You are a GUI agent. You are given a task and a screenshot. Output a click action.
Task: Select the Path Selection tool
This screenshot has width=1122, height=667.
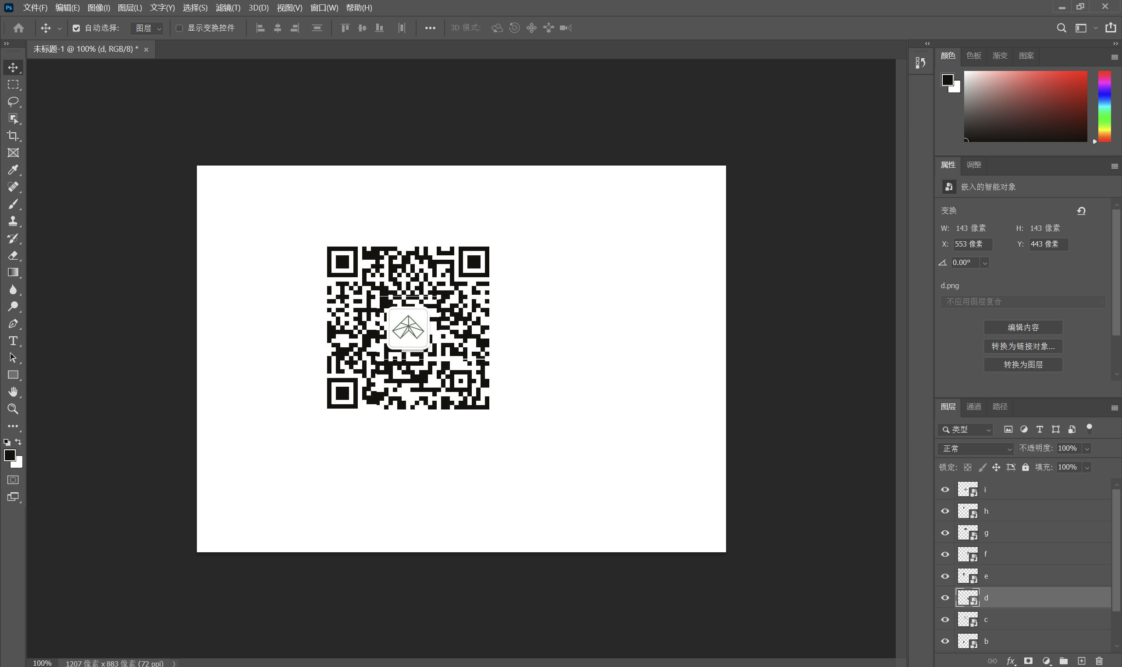(x=13, y=358)
